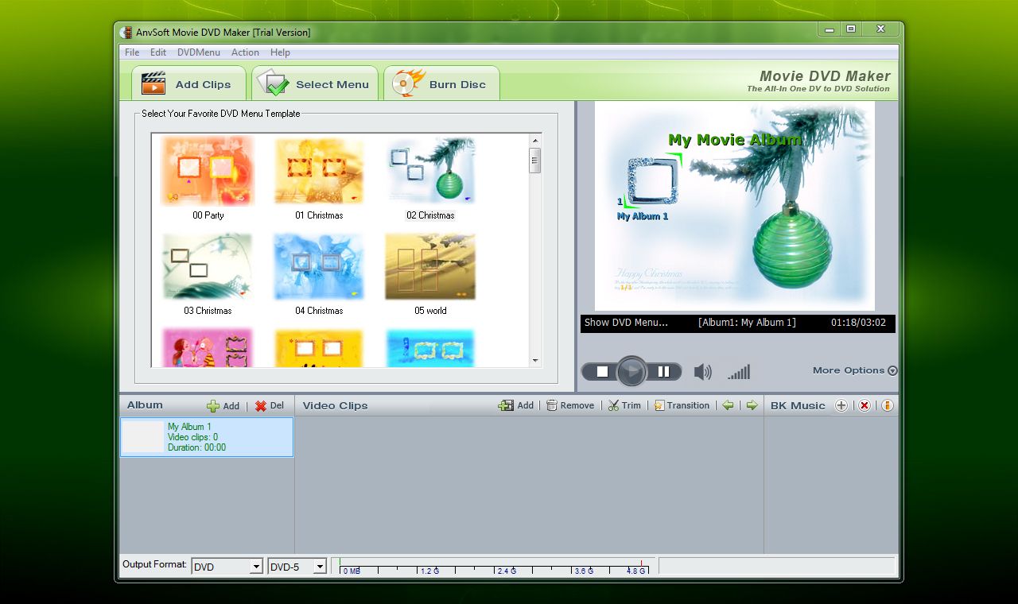Viewport: 1018px width, 604px height.
Task: Click the application icon in title bar
Action: pyautogui.click(x=126, y=33)
